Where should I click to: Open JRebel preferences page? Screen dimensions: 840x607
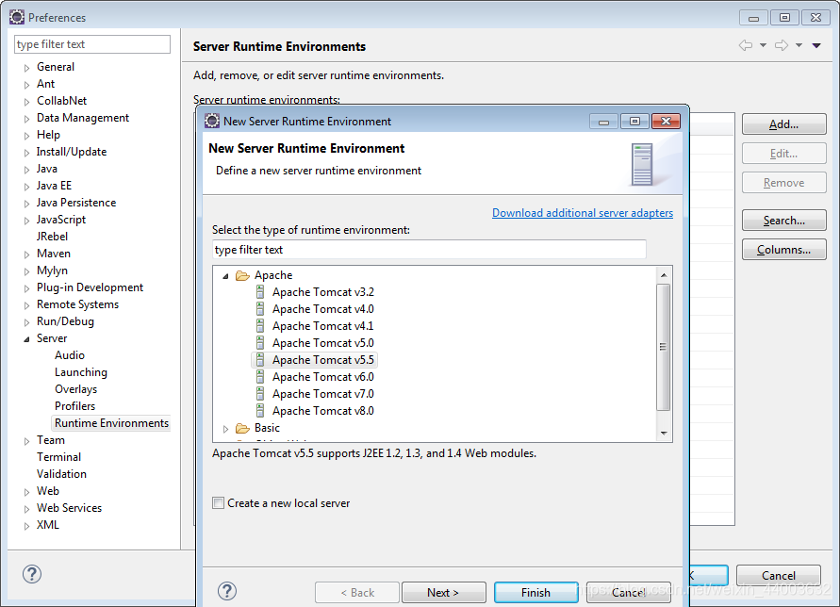52,237
